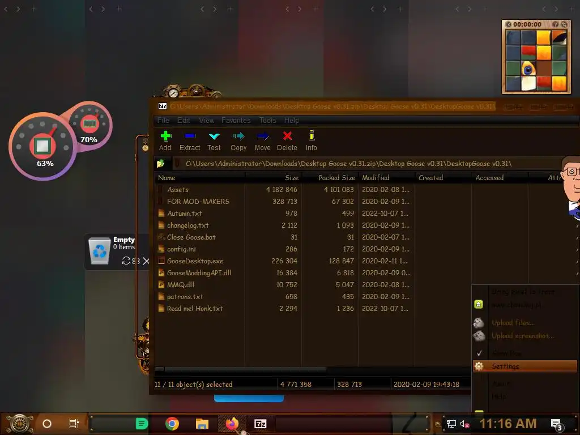Sort by the Accessed column header
The height and width of the screenshot is (435, 580).
coord(500,177)
